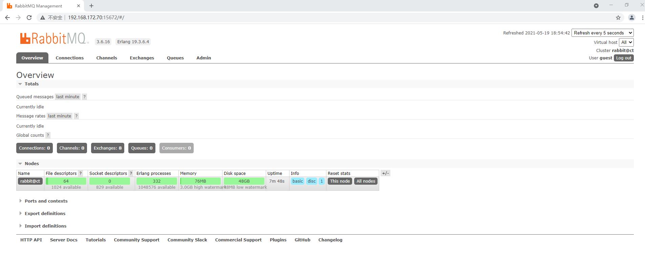645x263 pixels.
Task: Open help for Global counts
Action: pos(48,135)
